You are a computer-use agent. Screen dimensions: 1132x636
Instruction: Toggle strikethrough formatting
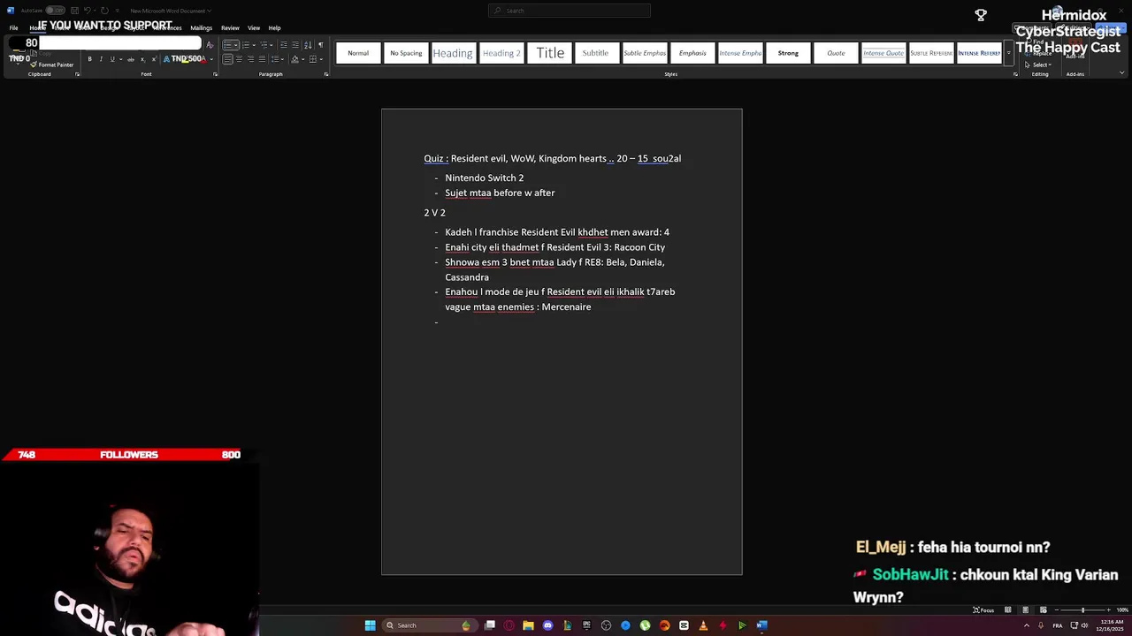(x=131, y=59)
